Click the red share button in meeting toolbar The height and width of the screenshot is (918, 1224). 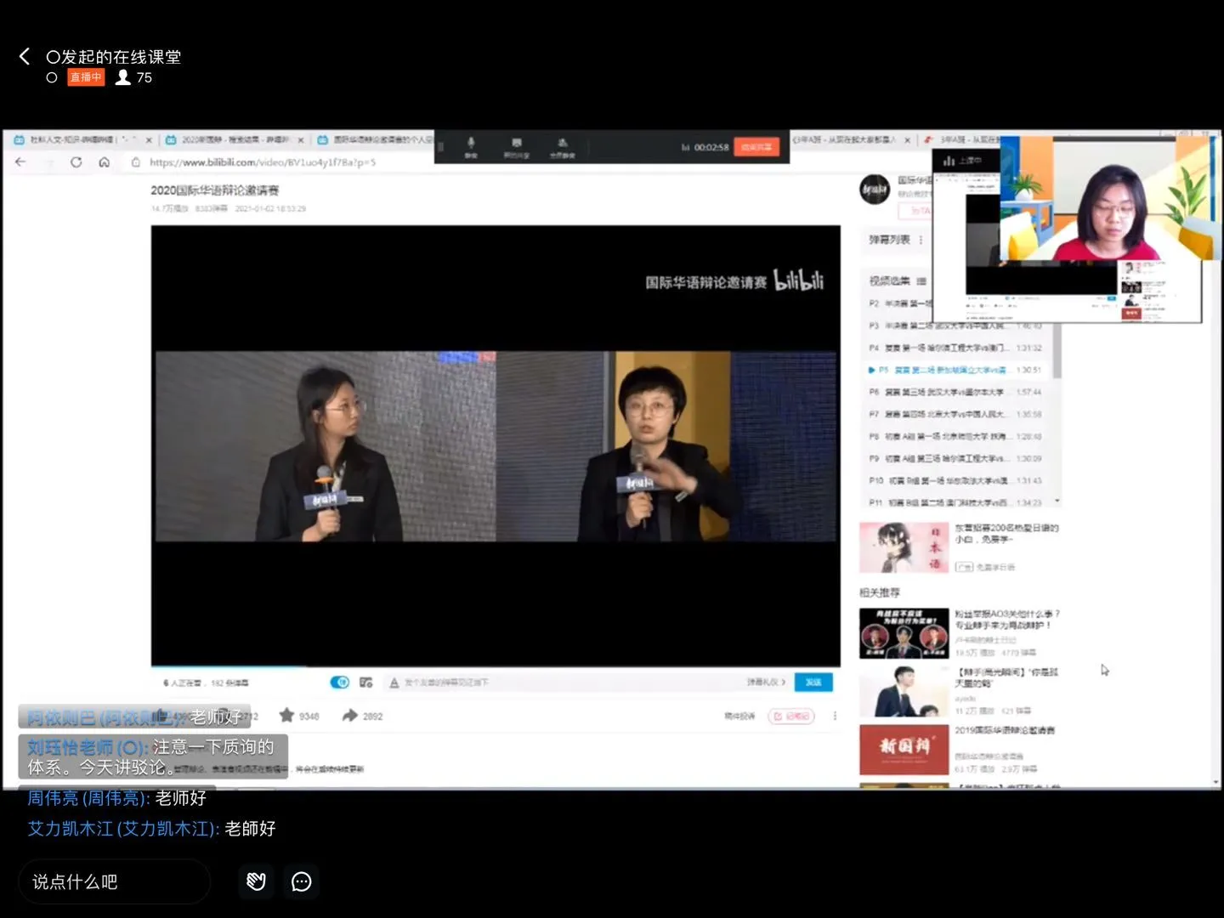click(x=756, y=147)
